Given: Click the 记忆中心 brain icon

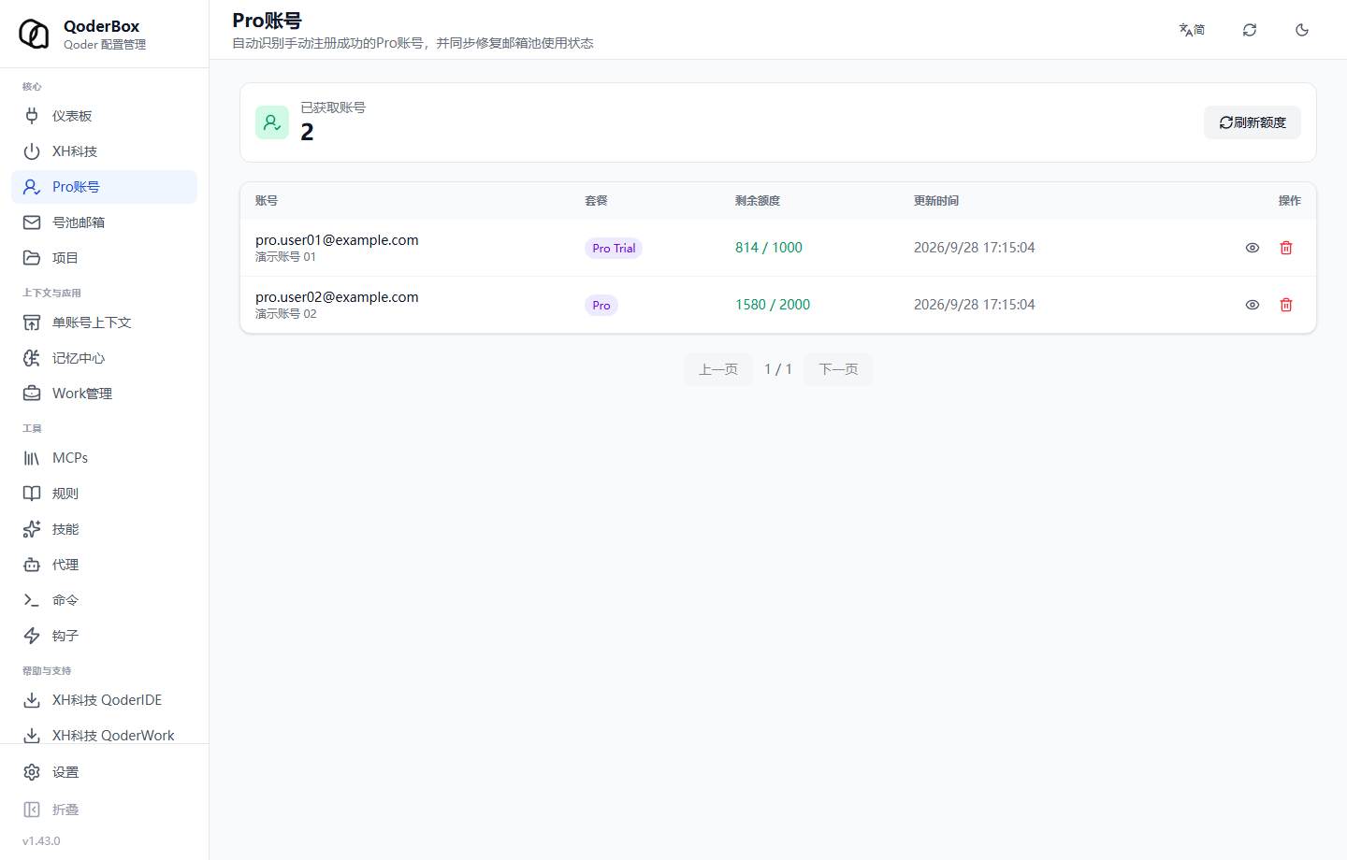Looking at the screenshot, I should coord(32,358).
